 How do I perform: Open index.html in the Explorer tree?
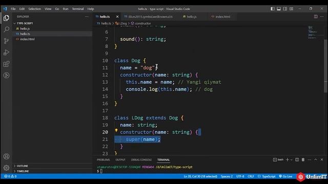52,39
